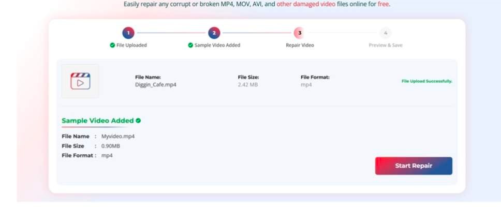This screenshot has width=501, height=207.
Task: Select the step 3 Repair Video circle
Action: [299, 33]
